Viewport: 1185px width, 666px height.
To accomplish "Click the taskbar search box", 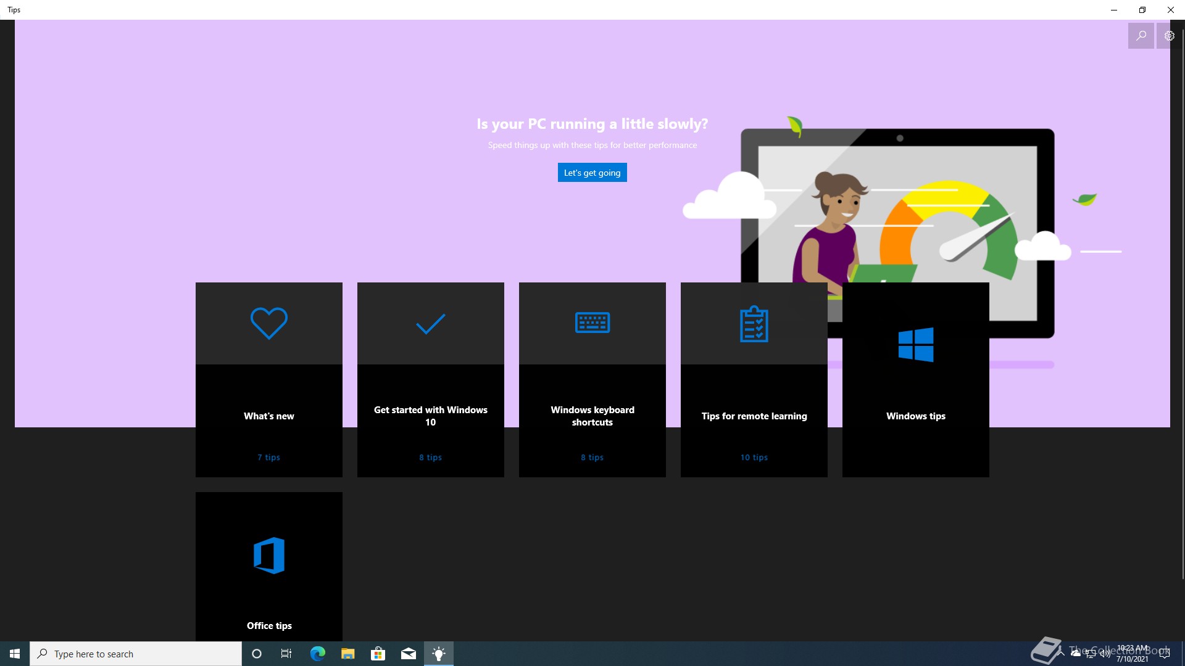I will [x=136, y=654].
